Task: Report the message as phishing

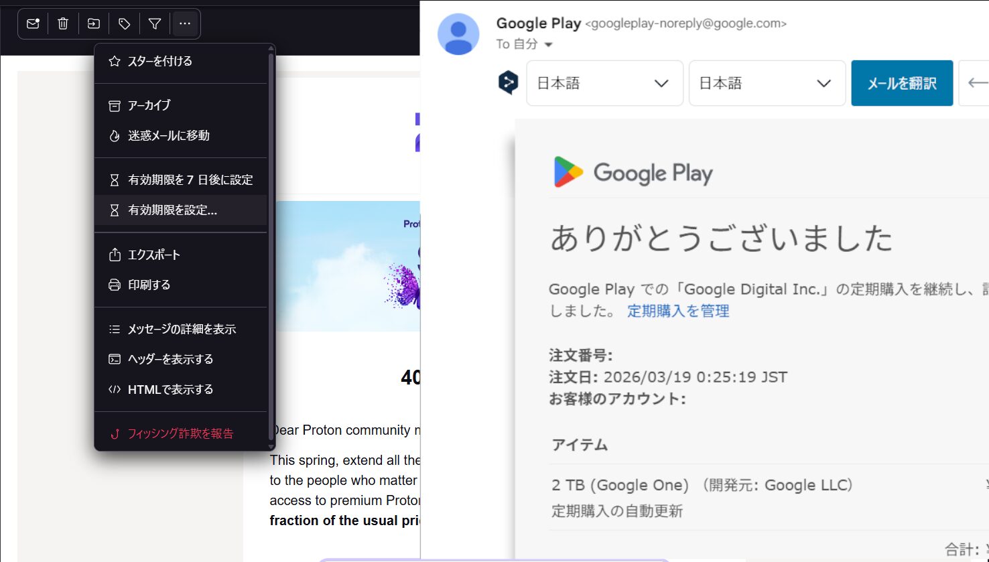Action: click(179, 433)
